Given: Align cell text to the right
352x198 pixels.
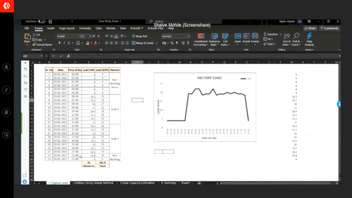Looking at the screenshot, I should click(116, 43).
